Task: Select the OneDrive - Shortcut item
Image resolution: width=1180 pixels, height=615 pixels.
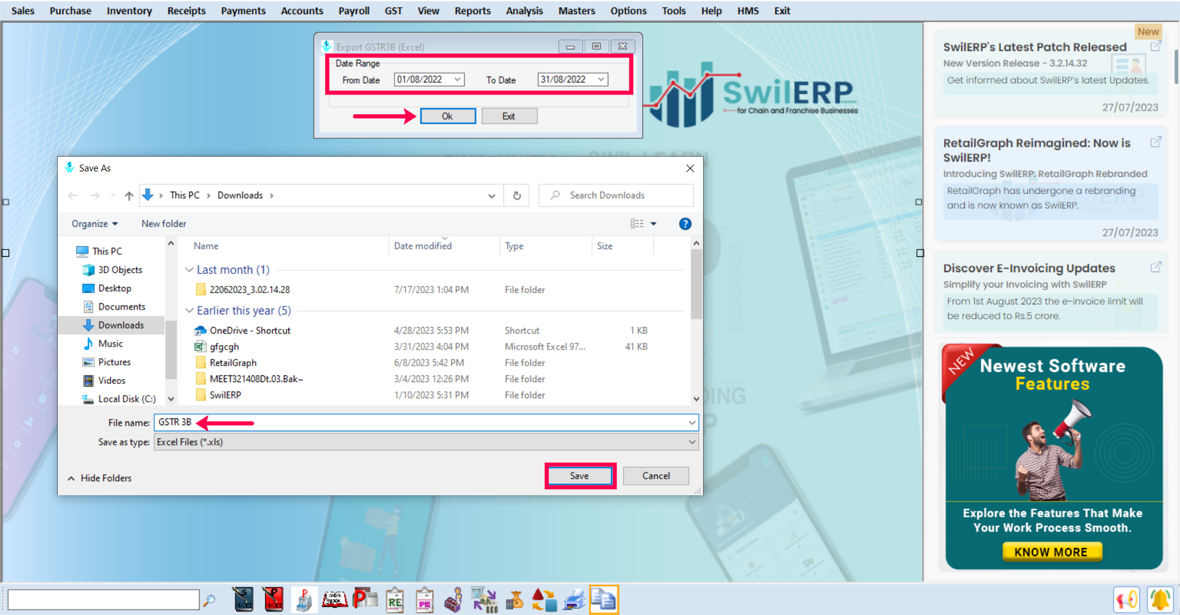Action: click(x=250, y=330)
